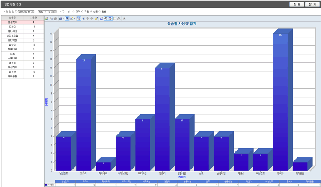The width and height of the screenshot is (321, 187).
Task: Select the 고객 radio button
Action: pyautogui.click(x=74, y=12)
